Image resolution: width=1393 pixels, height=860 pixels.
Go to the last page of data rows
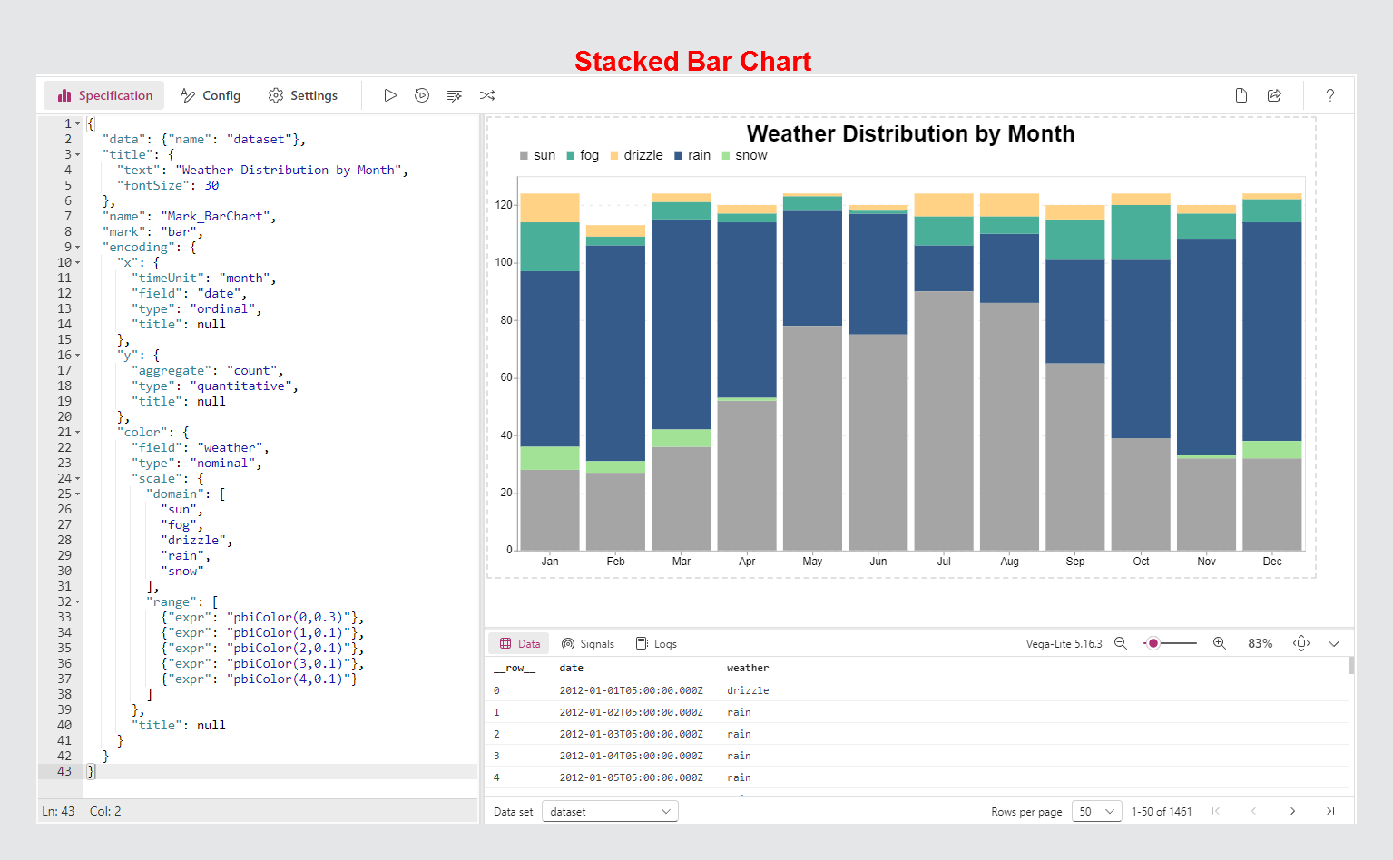tap(1330, 811)
